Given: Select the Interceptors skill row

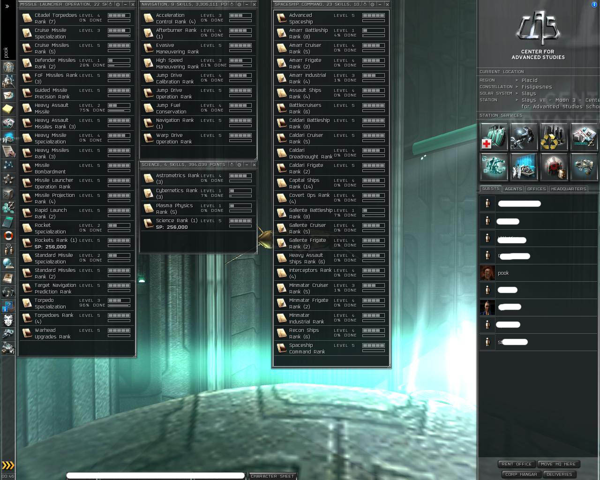Looking at the screenshot, I should click(x=331, y=273).
